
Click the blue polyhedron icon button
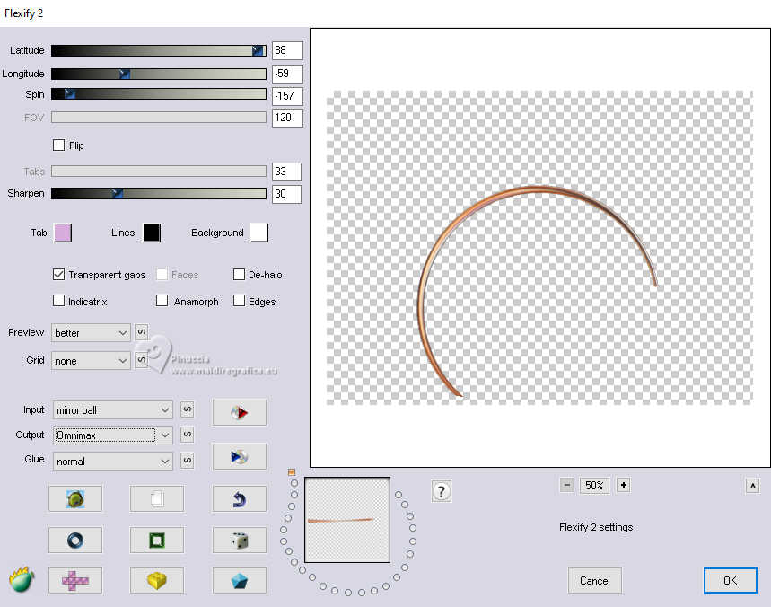(240, 580)
